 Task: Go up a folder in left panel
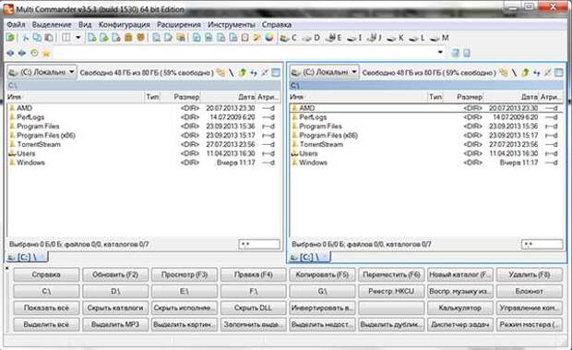(243, 73)
